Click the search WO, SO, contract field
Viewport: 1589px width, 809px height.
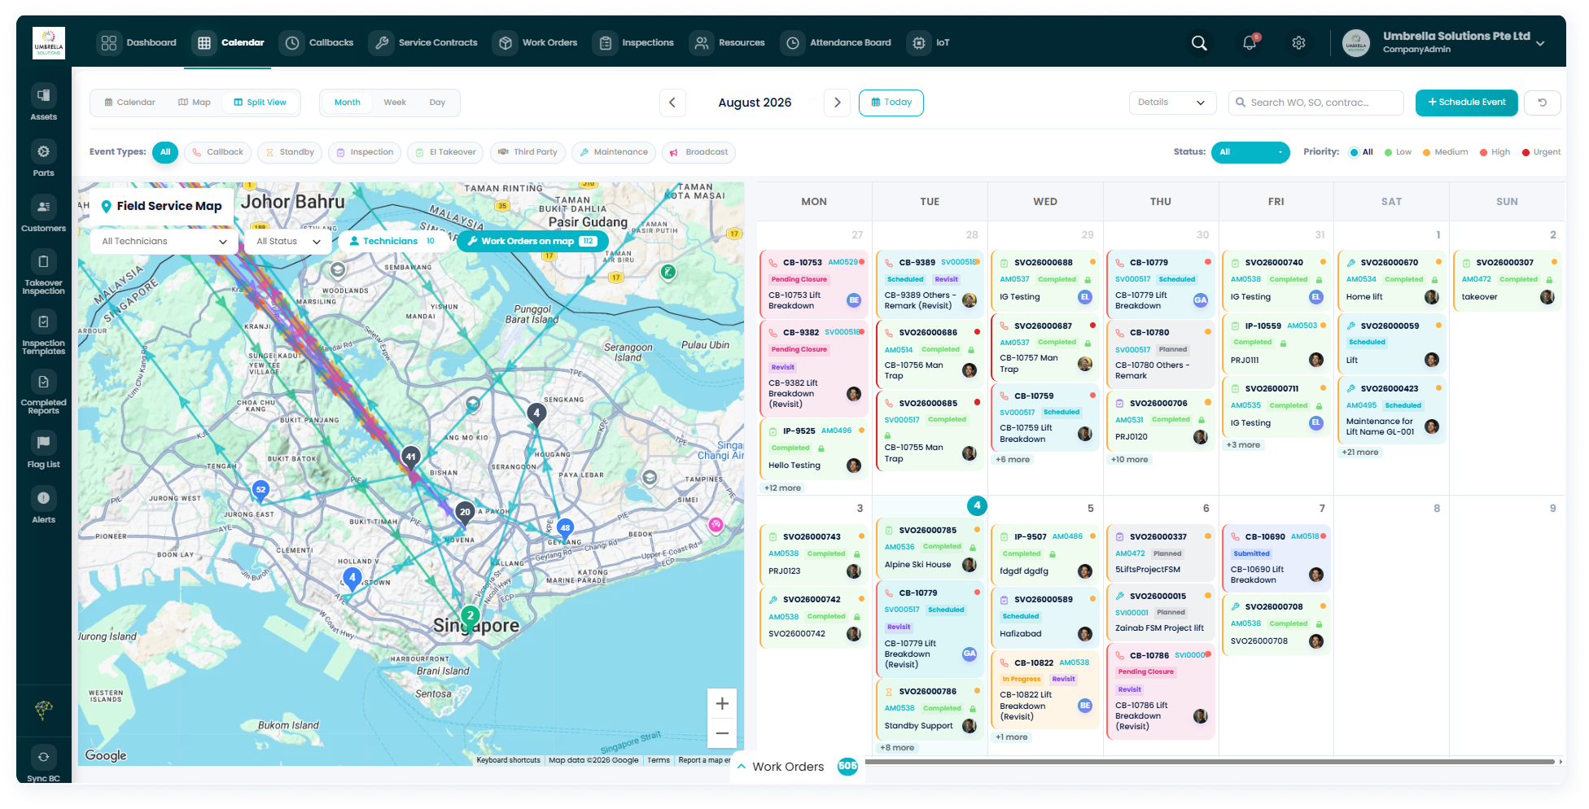pos(1316,103)
